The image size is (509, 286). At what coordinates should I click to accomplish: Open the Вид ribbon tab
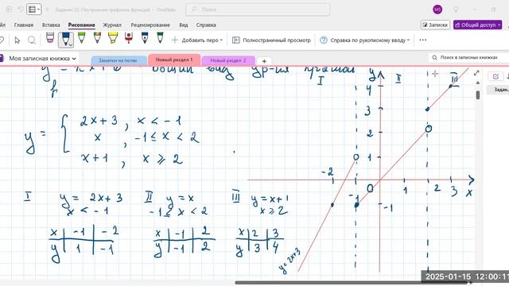click(x=184, y=25)
